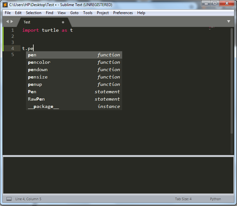Open the Goto menu
The width and height of the screenshot is (237, 206).
coord(74,13)
